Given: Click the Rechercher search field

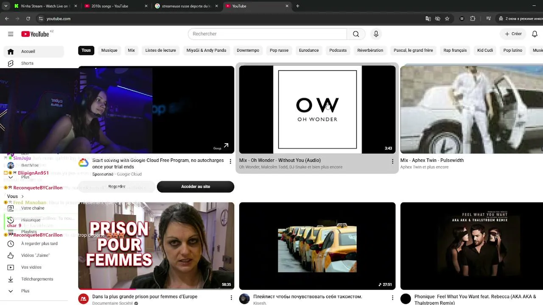Looking at the screenshot, I should (267, 34).
